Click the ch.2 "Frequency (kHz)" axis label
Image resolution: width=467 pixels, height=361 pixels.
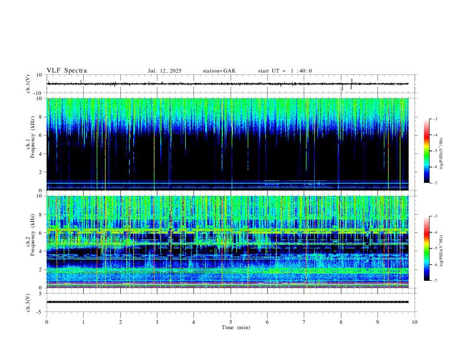coord(32,235)
